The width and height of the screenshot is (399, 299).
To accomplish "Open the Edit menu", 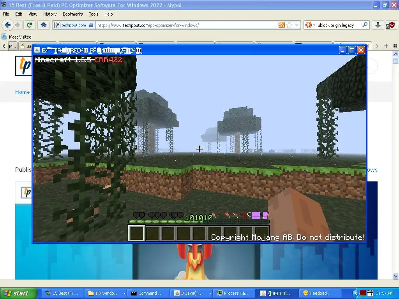I will (19, 14).
